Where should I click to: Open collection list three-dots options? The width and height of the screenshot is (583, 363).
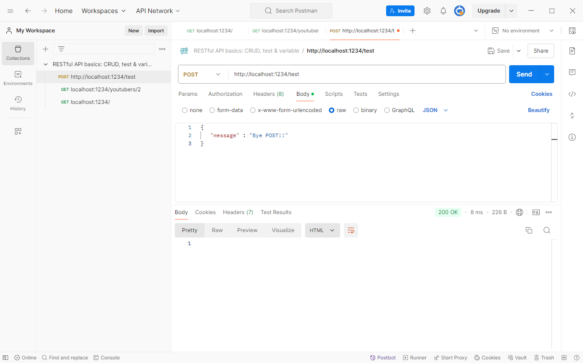[x=162, y=49]
